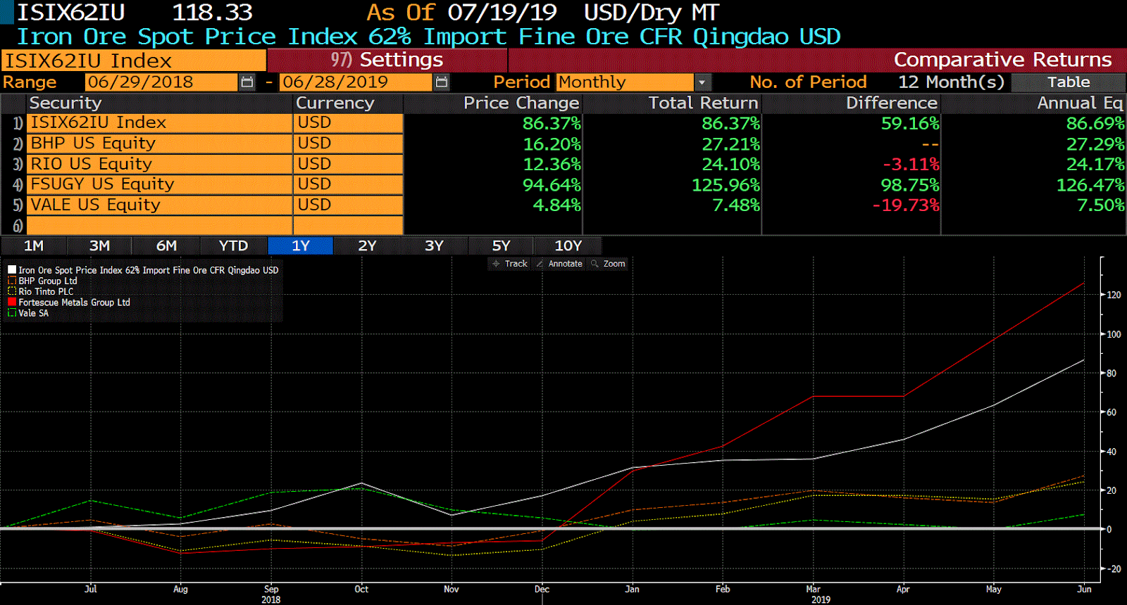The image size is (1127, 605).
Task: Open start date calendar picker icon
Action: coord(247,82)
